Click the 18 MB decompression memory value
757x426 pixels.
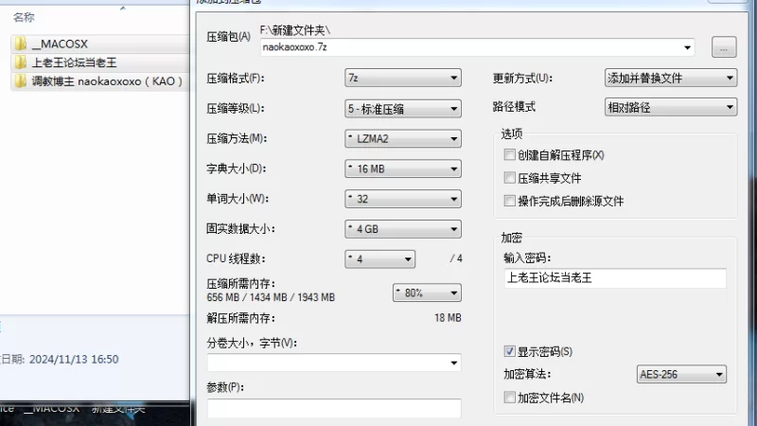(x=448, y=318)
